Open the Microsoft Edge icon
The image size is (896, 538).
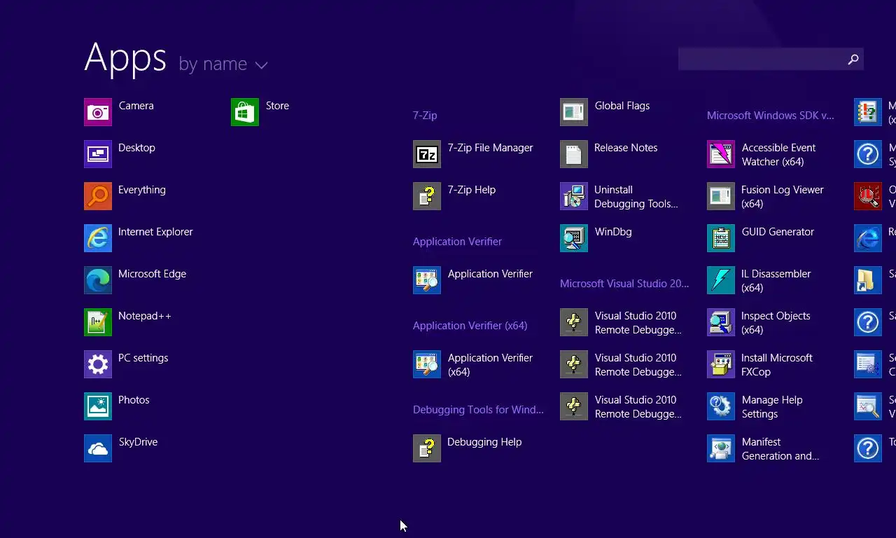tap(98, 280)
